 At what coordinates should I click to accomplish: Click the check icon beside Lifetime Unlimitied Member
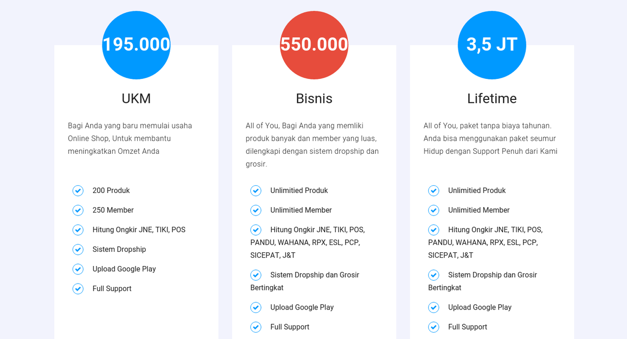[x=434, y=210]
